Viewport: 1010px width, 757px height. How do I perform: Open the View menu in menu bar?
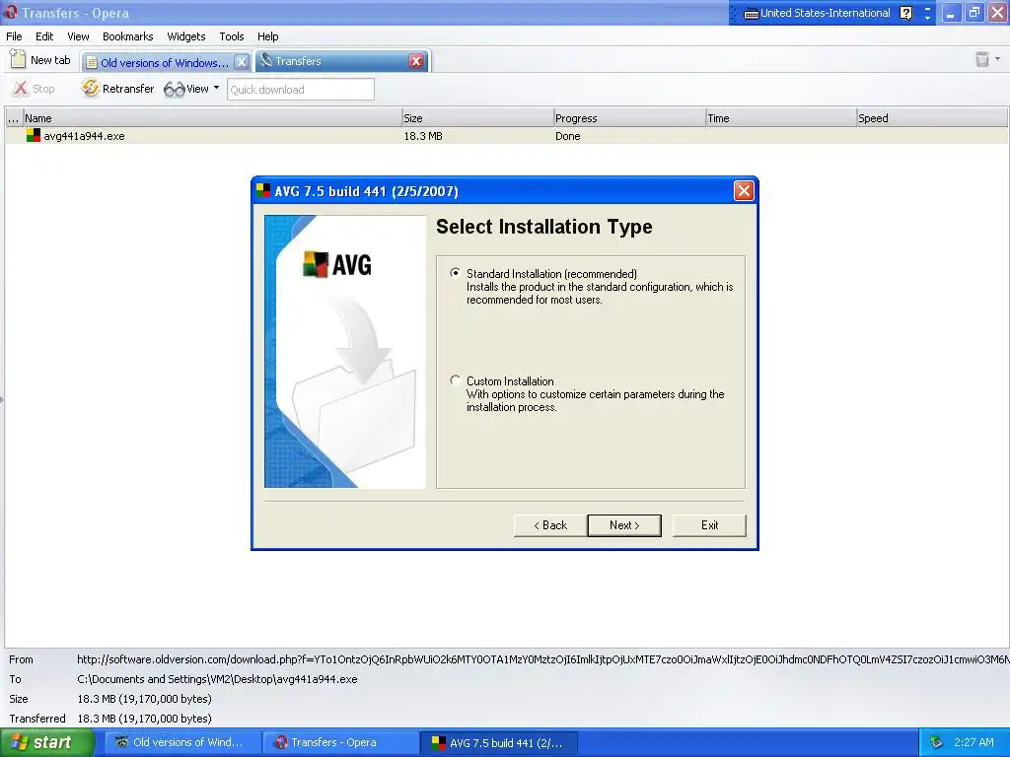(x=78, y=36)
